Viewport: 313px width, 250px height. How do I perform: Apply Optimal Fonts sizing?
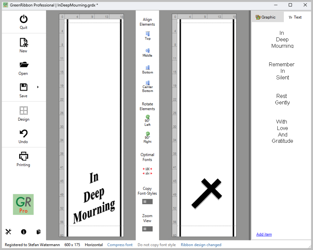pyautogui.click(x=148, y=171)
